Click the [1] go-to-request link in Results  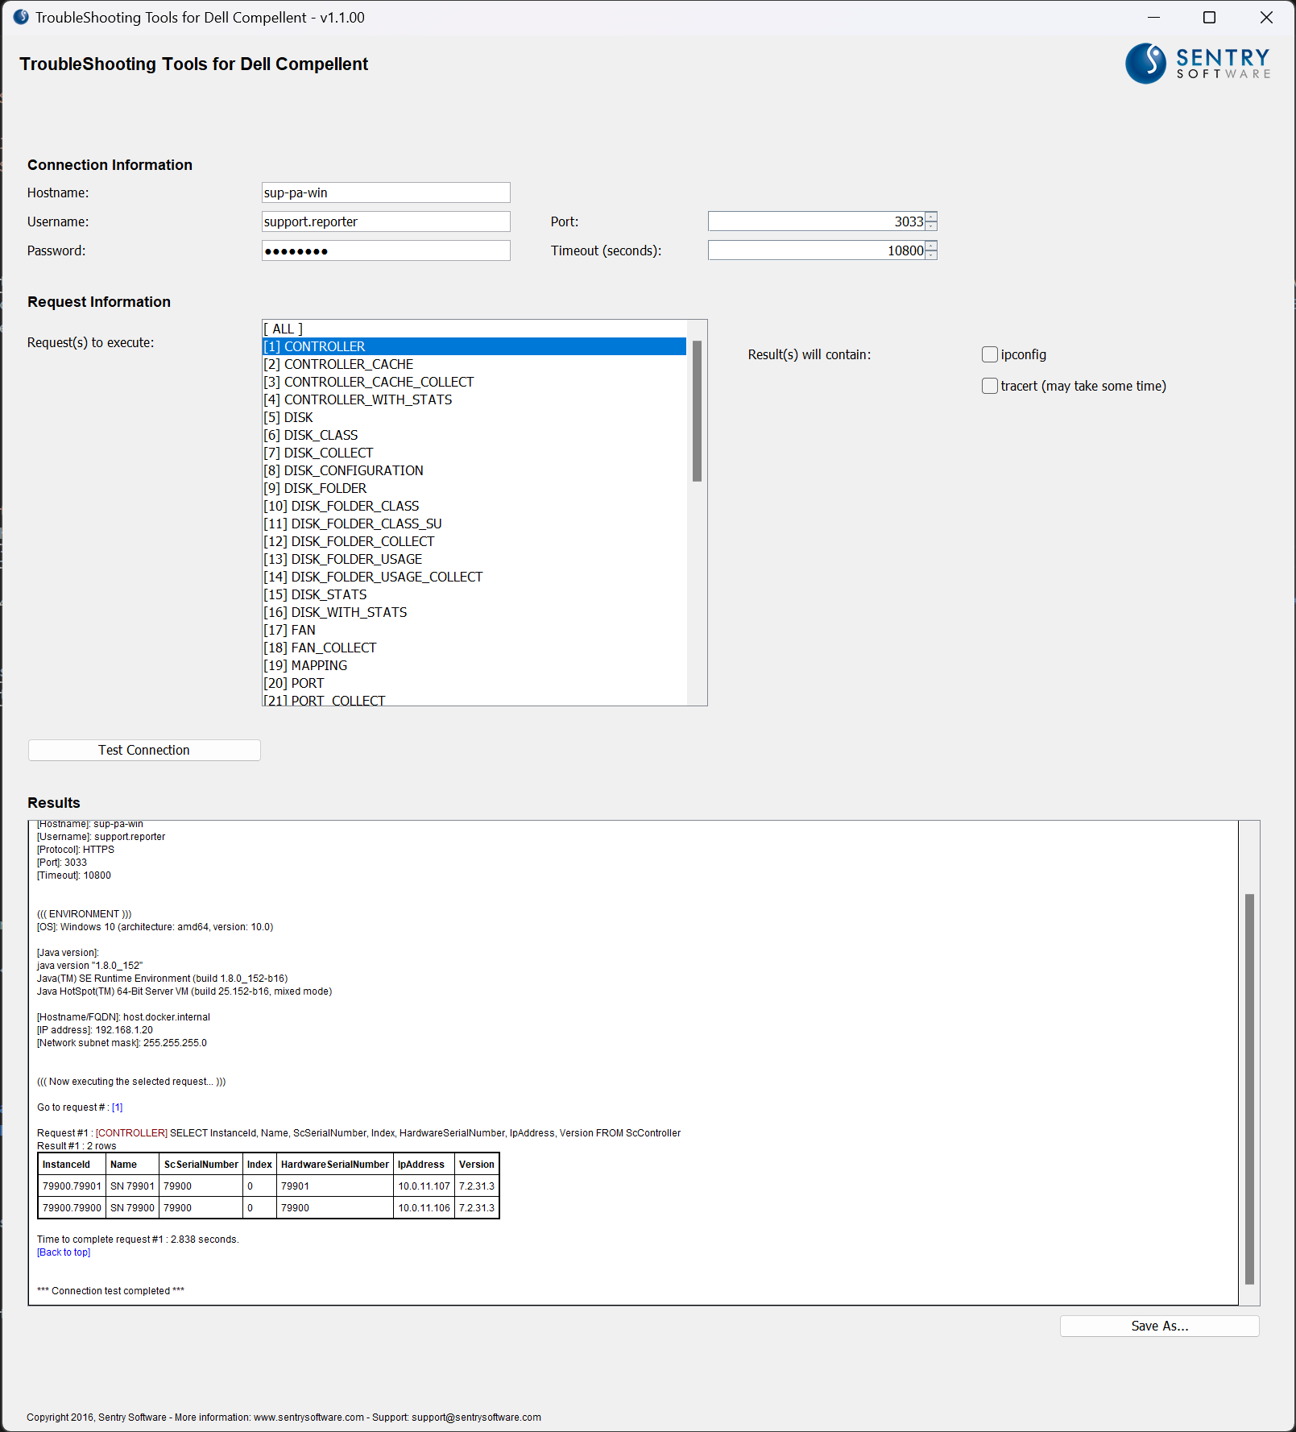click(x=117, y=1107)
